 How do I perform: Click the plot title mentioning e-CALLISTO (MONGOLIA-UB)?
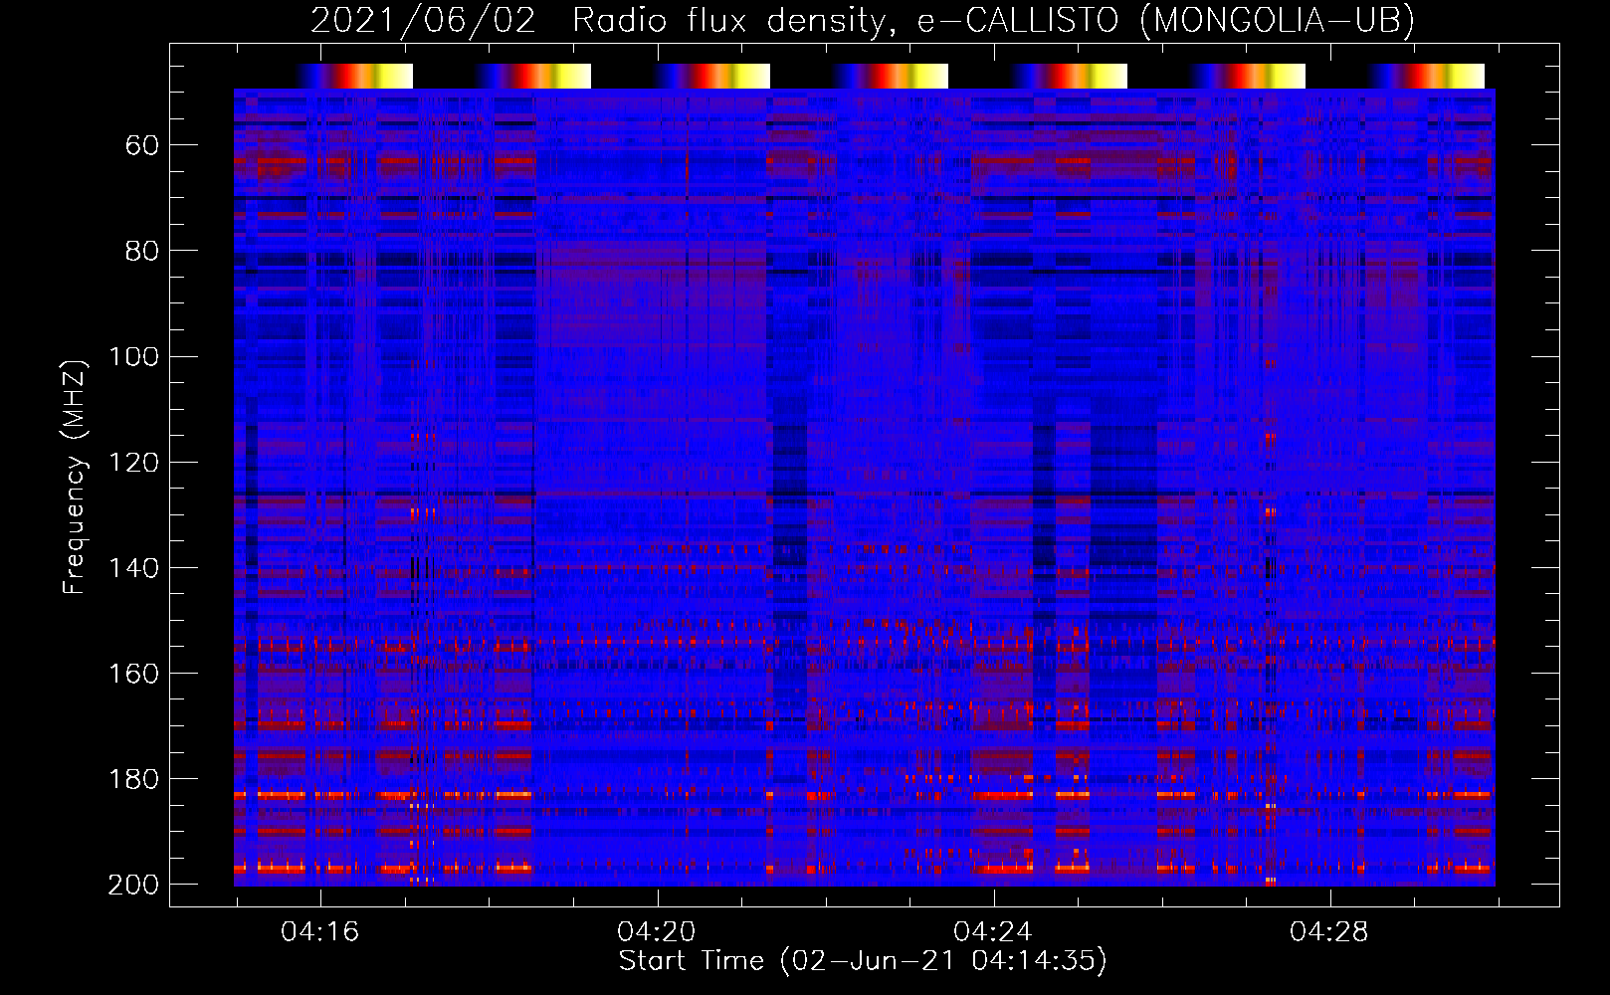(863, 20)
